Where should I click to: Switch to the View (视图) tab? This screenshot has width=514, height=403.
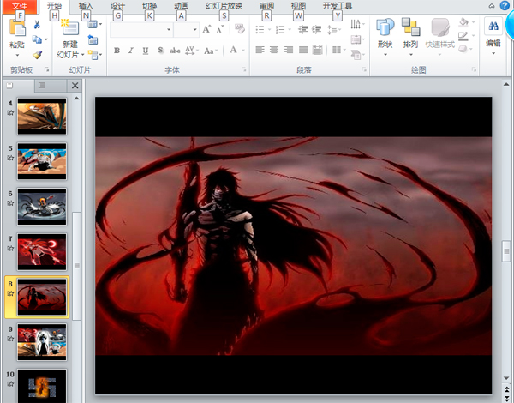coord(298,6)
